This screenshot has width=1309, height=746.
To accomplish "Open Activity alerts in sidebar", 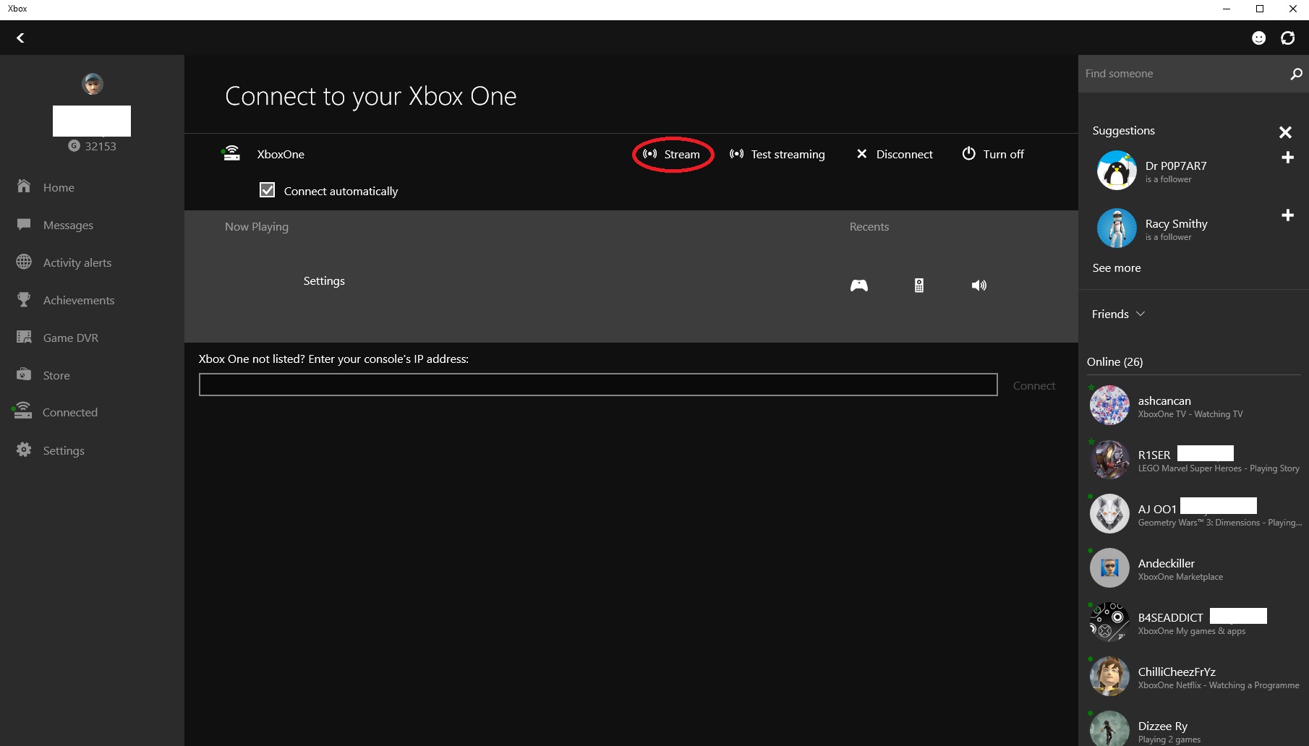I will click(92, 262).
